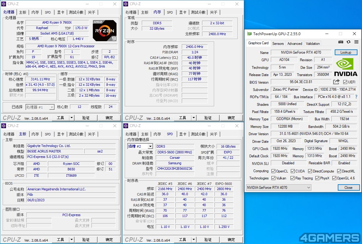Click the Driver Version field in GPU-Z

coord(314,134)
